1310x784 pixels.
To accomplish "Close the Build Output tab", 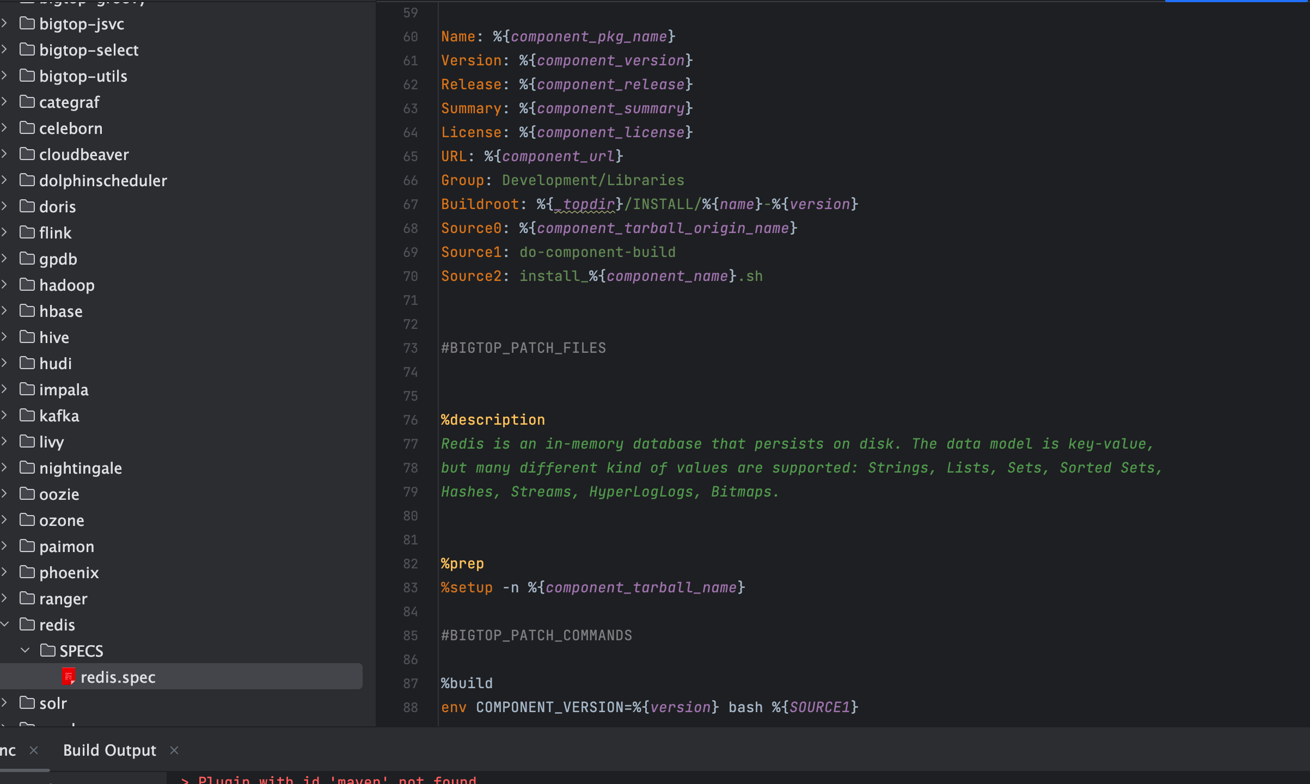I will tap(174, 750).
